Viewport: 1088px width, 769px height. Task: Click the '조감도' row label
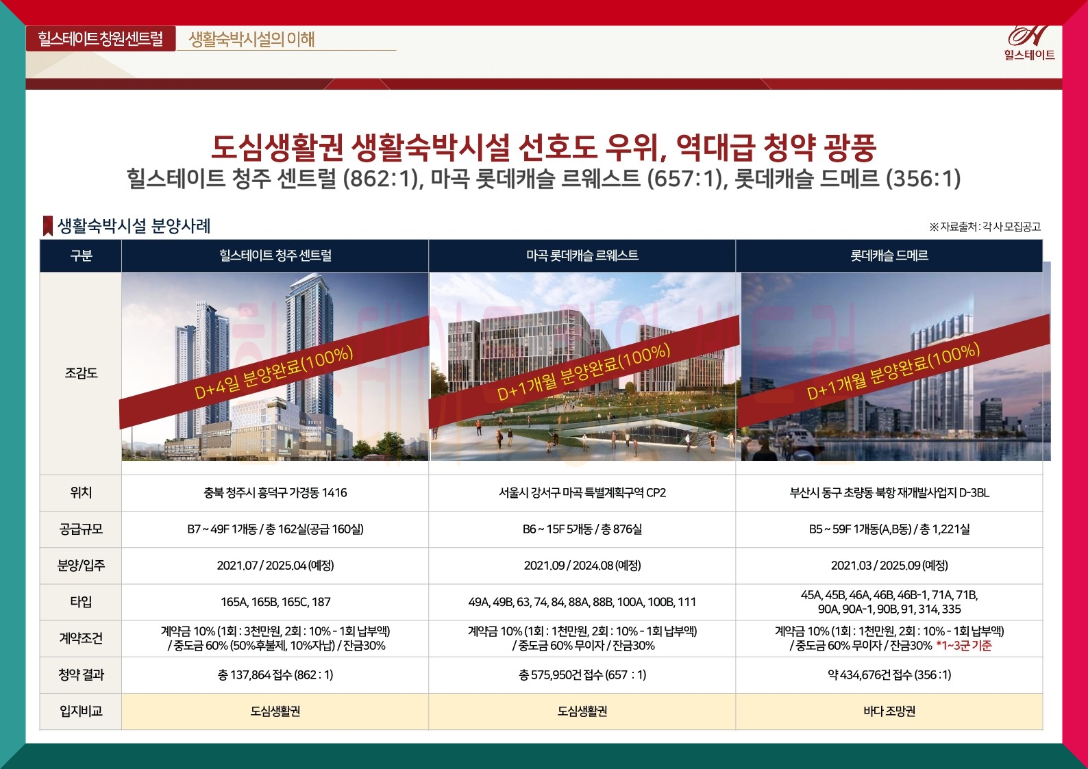pyautogui.click(x=81, y=373)
